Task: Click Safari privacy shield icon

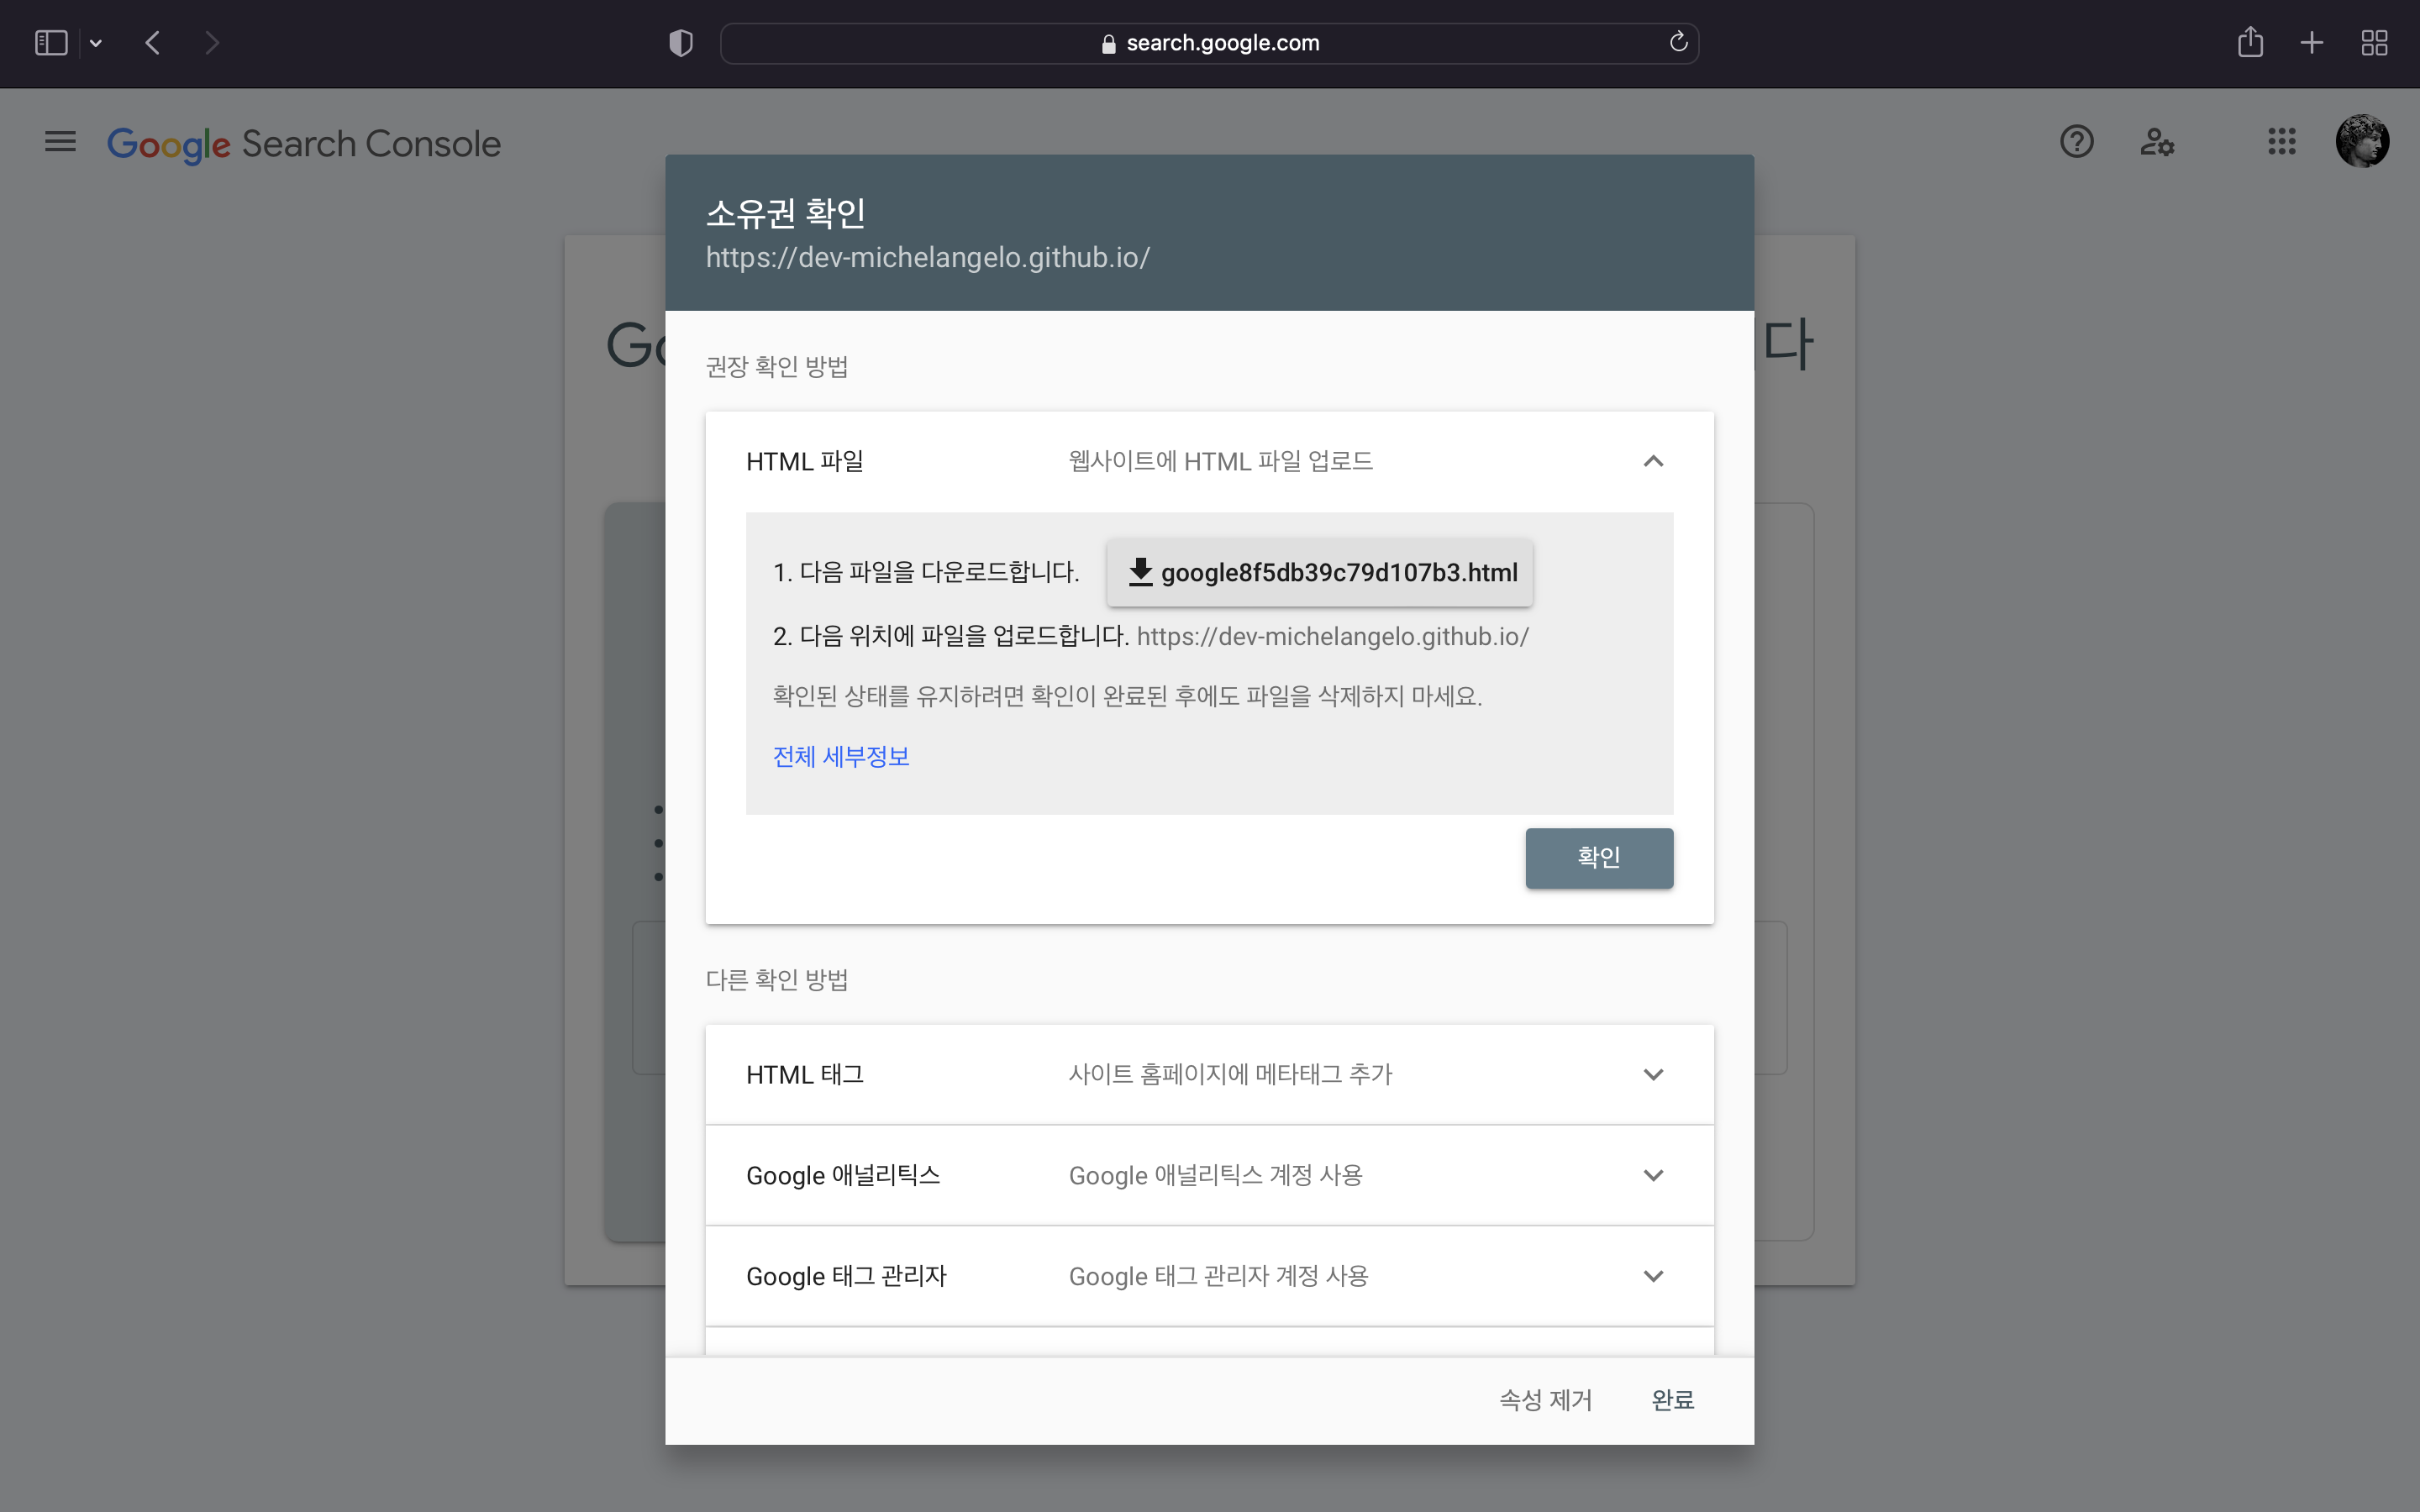Action: (x=681, y=43)
